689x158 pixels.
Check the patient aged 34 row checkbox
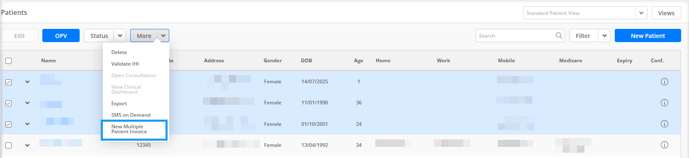(8, 145)
